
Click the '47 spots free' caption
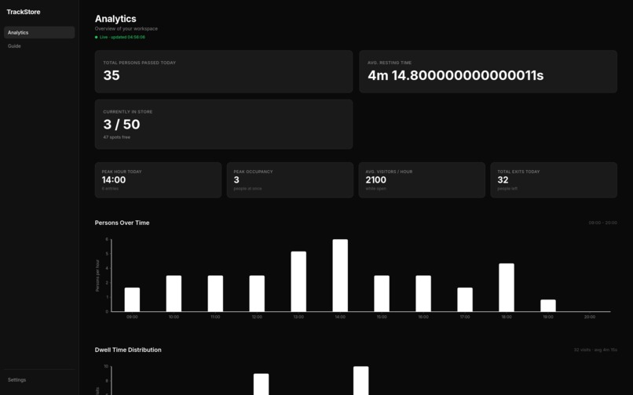(117, 137)
